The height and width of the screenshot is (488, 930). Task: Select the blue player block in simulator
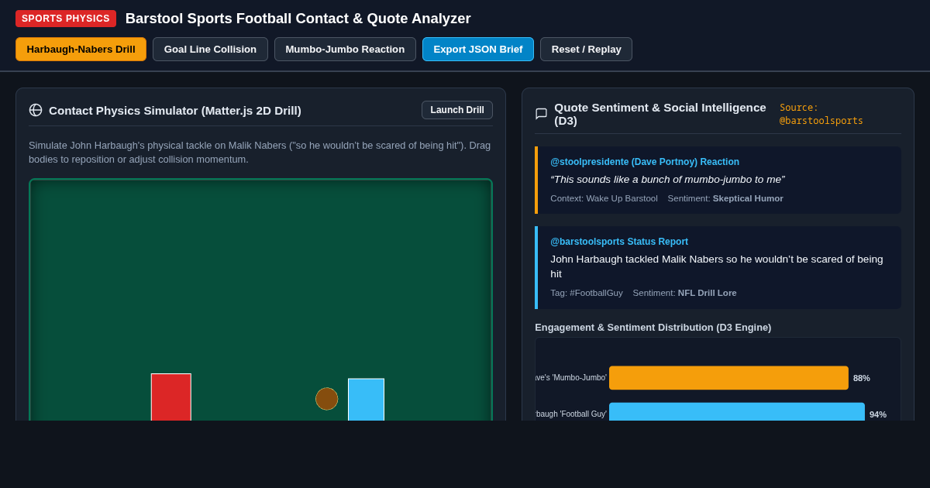click(366, 400)
